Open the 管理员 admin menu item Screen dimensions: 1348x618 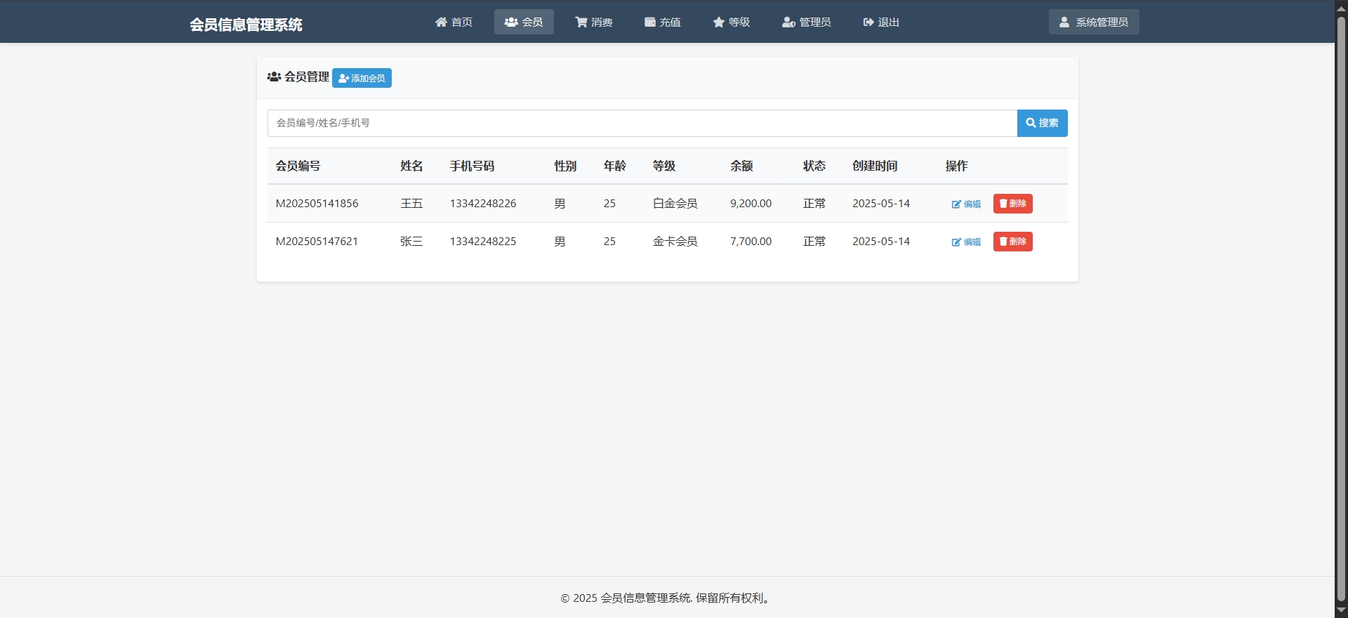coord(807,22)
